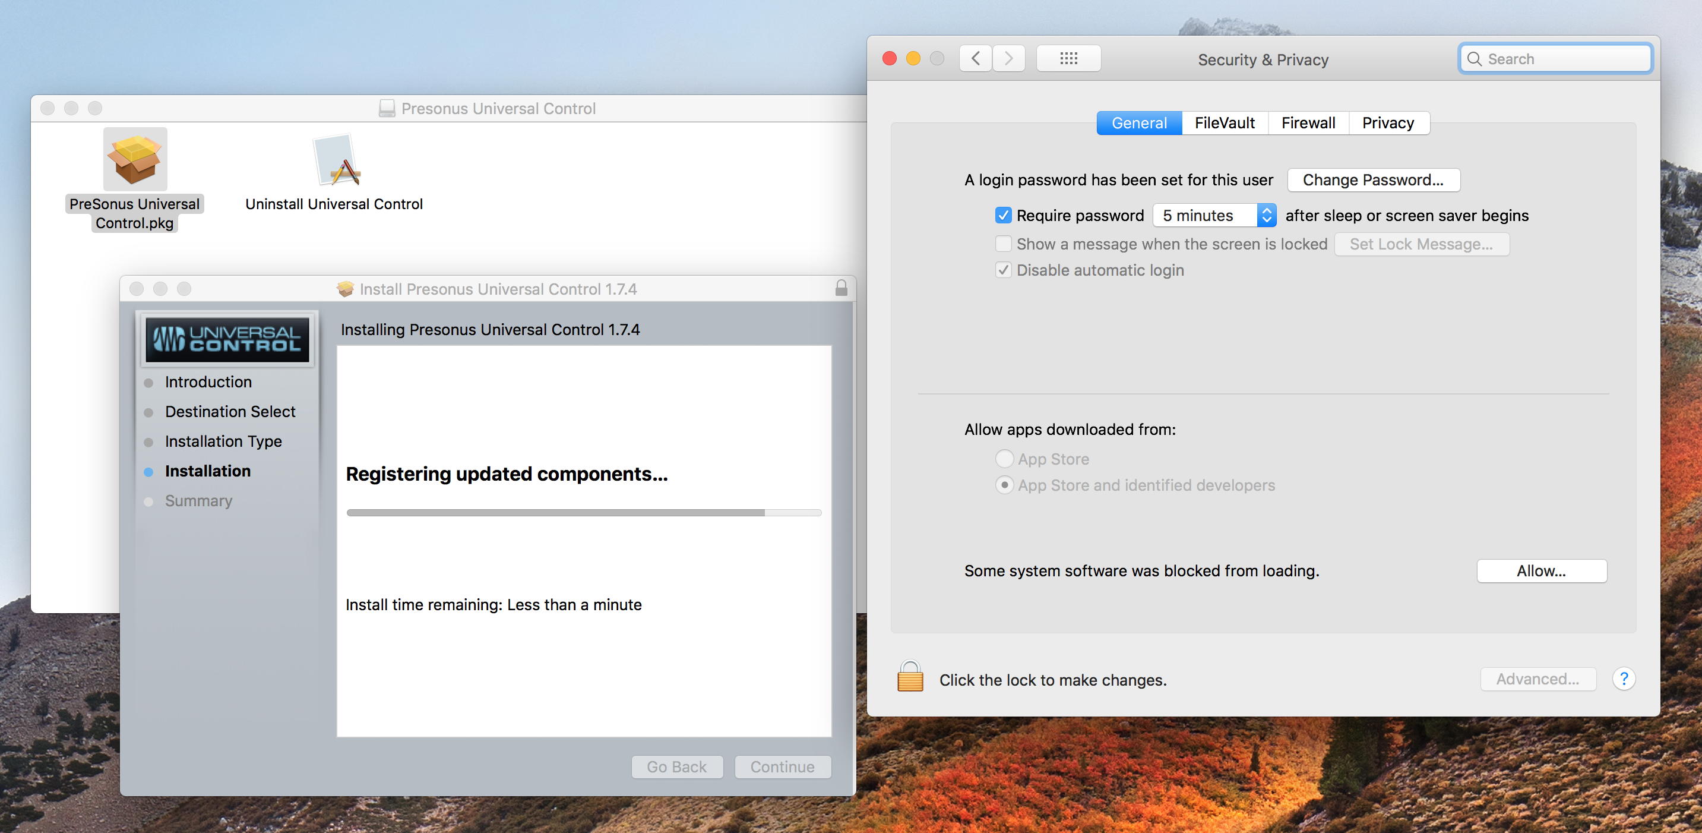Viewport: 1702px width, 833px height.
Task: Select App Store and identified developers radio button
Action: coord(1001,484)
